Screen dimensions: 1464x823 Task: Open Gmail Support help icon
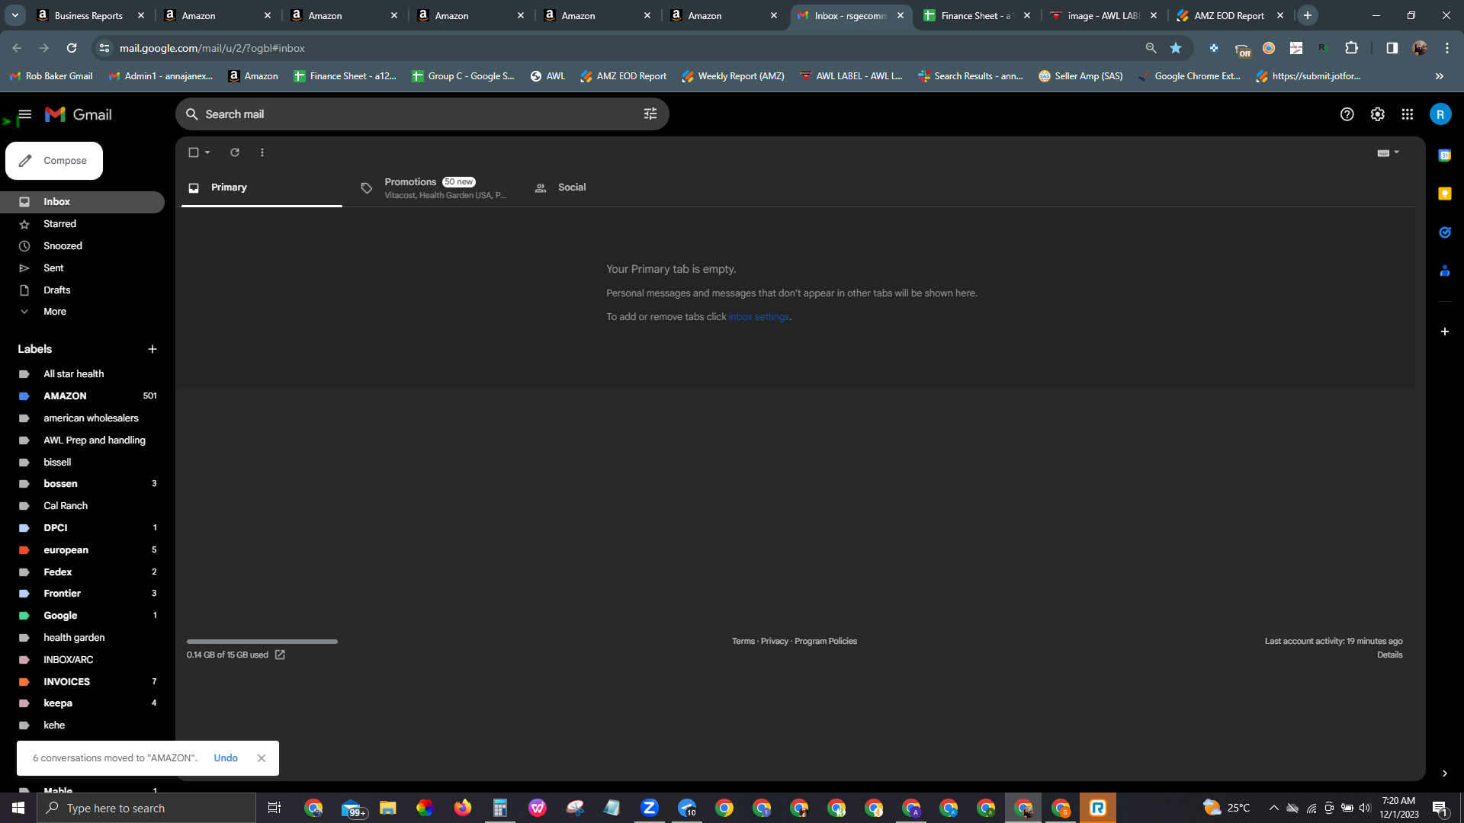pos(1347,114)
